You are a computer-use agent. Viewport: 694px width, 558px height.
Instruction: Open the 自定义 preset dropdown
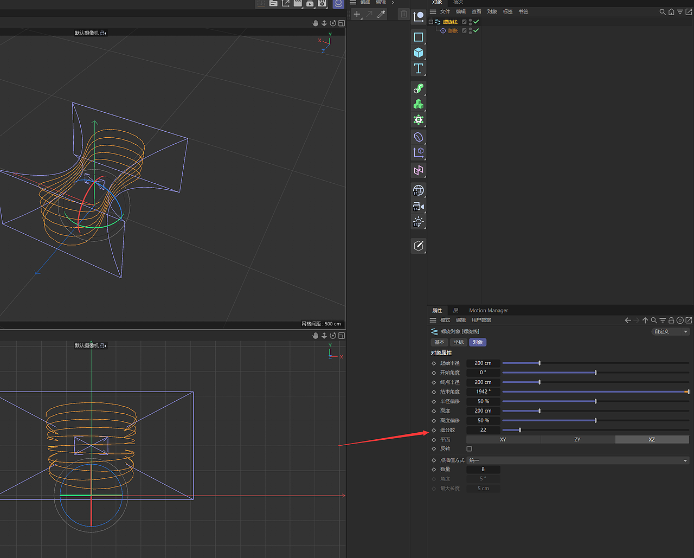pos(670,331)
